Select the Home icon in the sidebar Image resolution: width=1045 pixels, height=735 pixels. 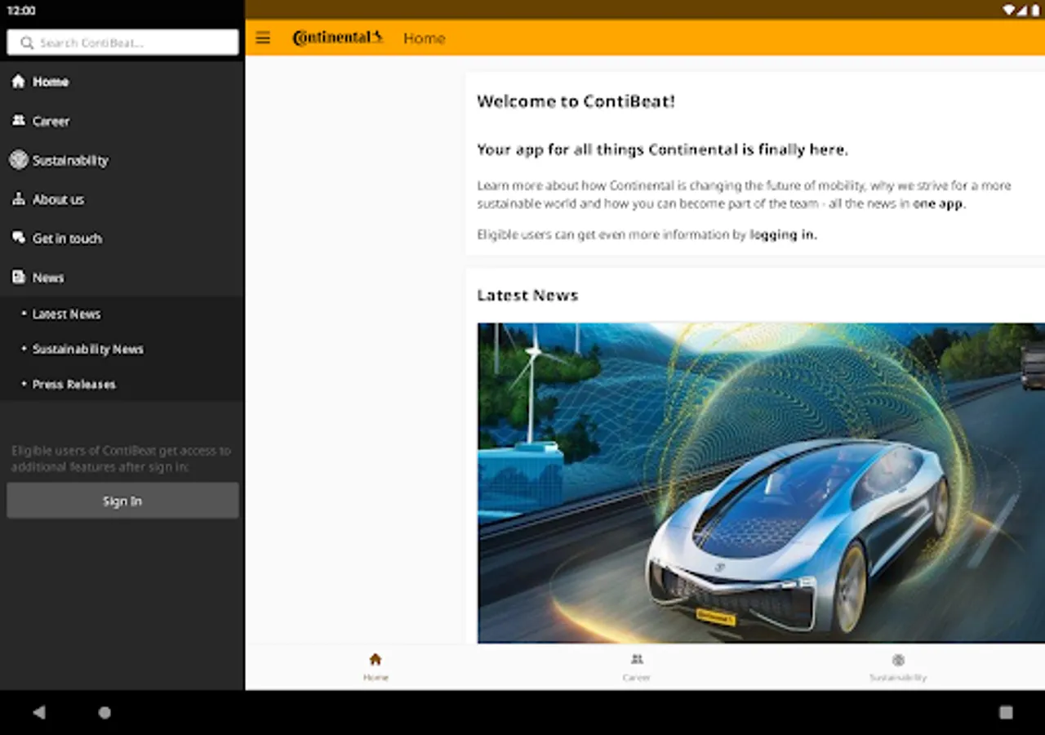18,81
